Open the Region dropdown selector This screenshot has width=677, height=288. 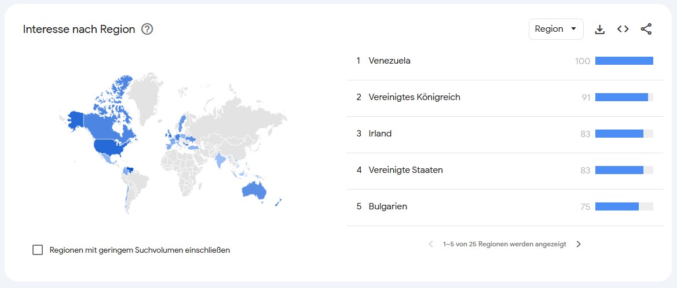(x=555, y=29)
